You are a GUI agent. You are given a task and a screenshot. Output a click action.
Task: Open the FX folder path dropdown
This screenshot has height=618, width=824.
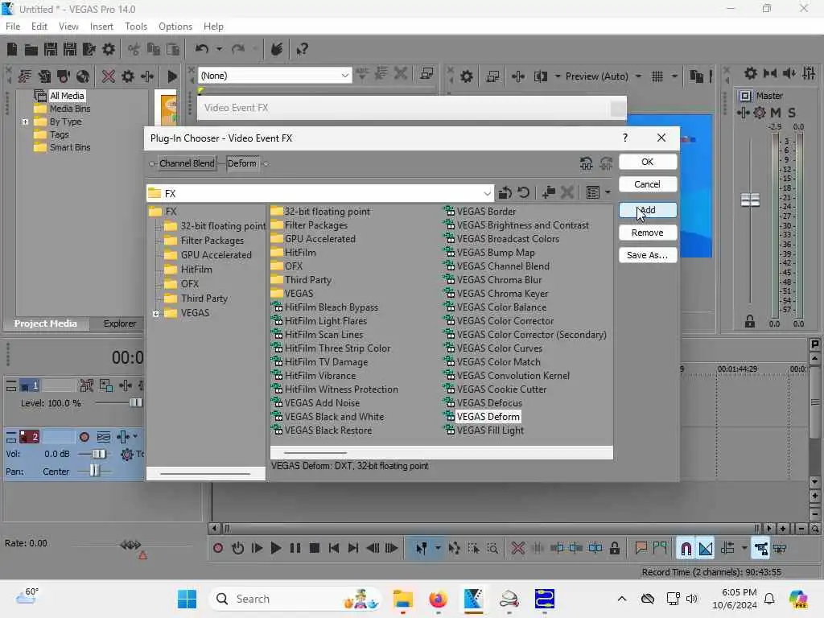487,193
